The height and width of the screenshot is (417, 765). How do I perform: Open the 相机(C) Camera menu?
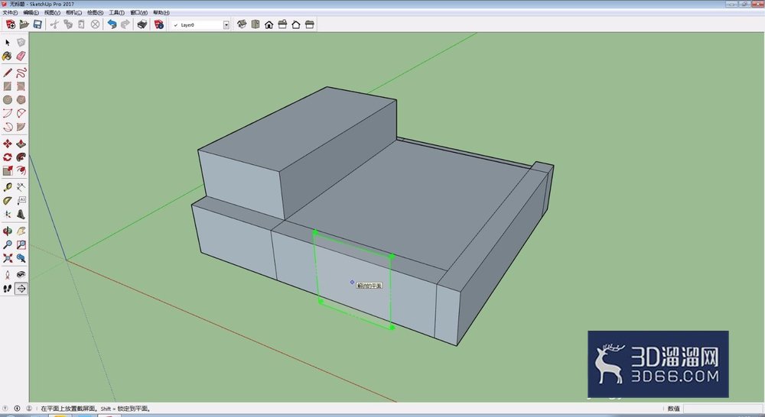[73, 13]
